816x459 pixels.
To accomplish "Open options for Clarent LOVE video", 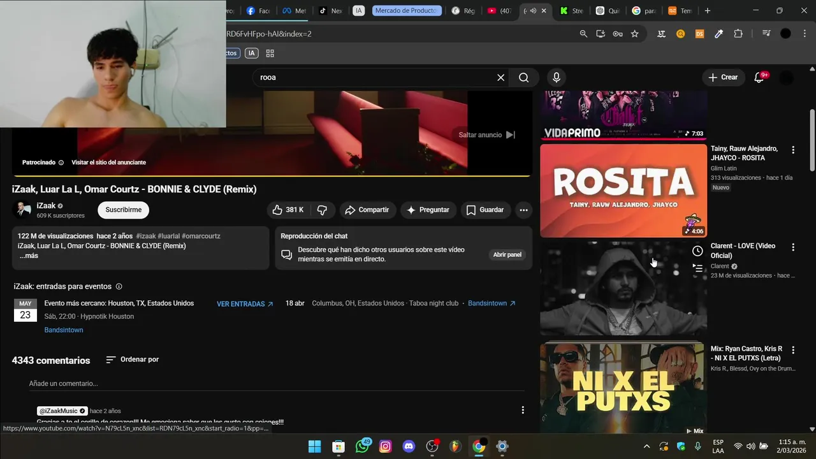I will [x=793, y=247].
